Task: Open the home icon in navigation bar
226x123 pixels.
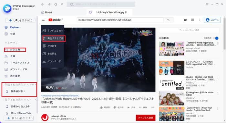Action: [x=56, y=4]
